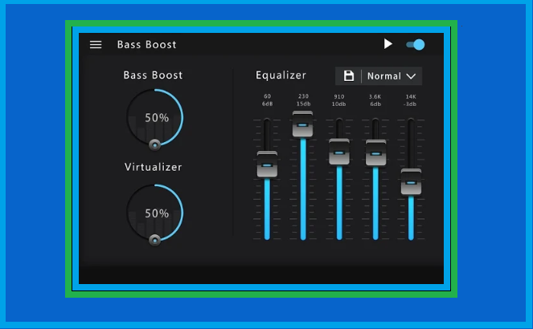Click the Equalizer heading text
This screenshot has width=533, height=329.
point(281,75)
